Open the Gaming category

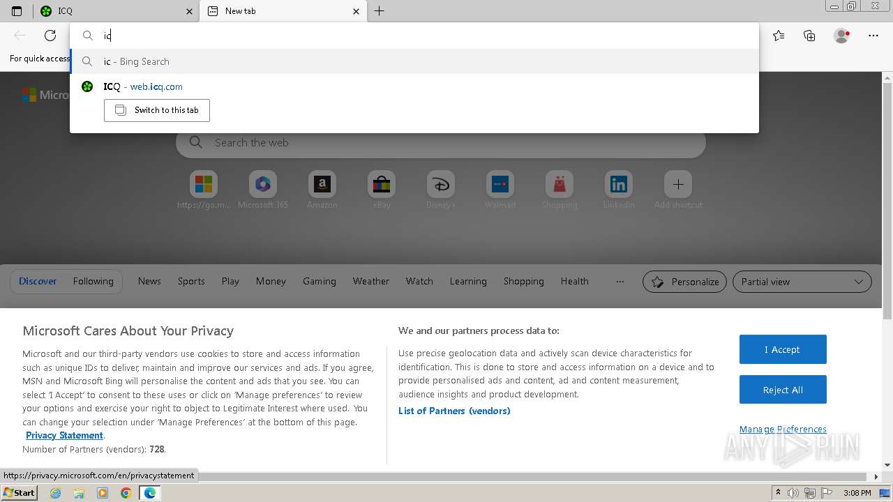(320, 281)
